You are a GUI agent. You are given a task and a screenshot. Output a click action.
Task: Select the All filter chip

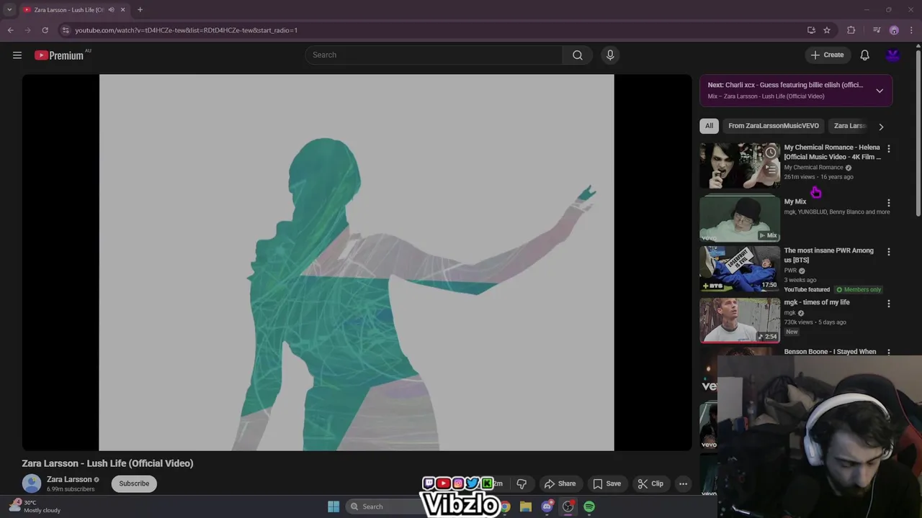click(x=709, y=126)
